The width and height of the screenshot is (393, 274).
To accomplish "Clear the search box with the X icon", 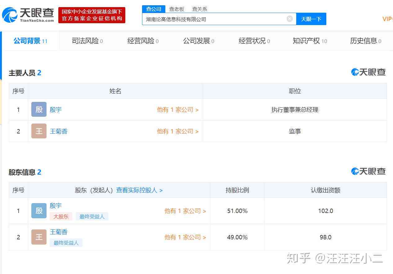I will pyautogui.click(x=290, y=19).
